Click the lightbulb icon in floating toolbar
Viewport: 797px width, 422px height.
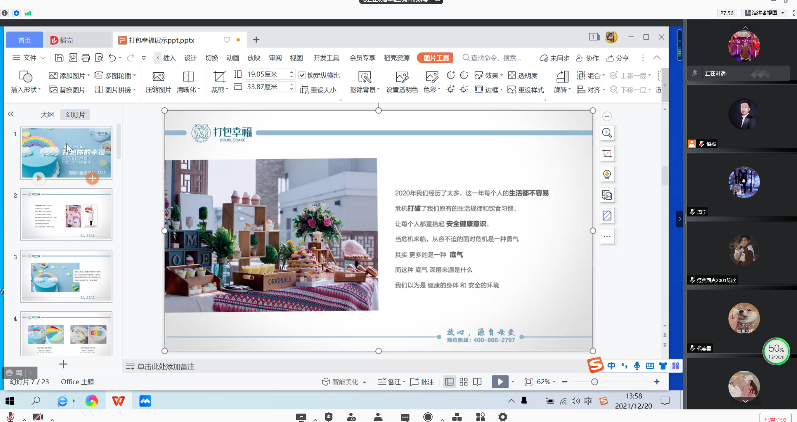click(607, 174)
